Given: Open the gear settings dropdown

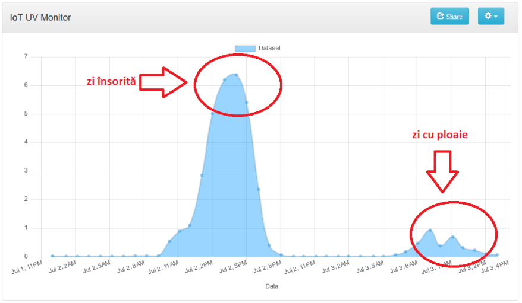Looking at the screenshot, I should 490,17.
